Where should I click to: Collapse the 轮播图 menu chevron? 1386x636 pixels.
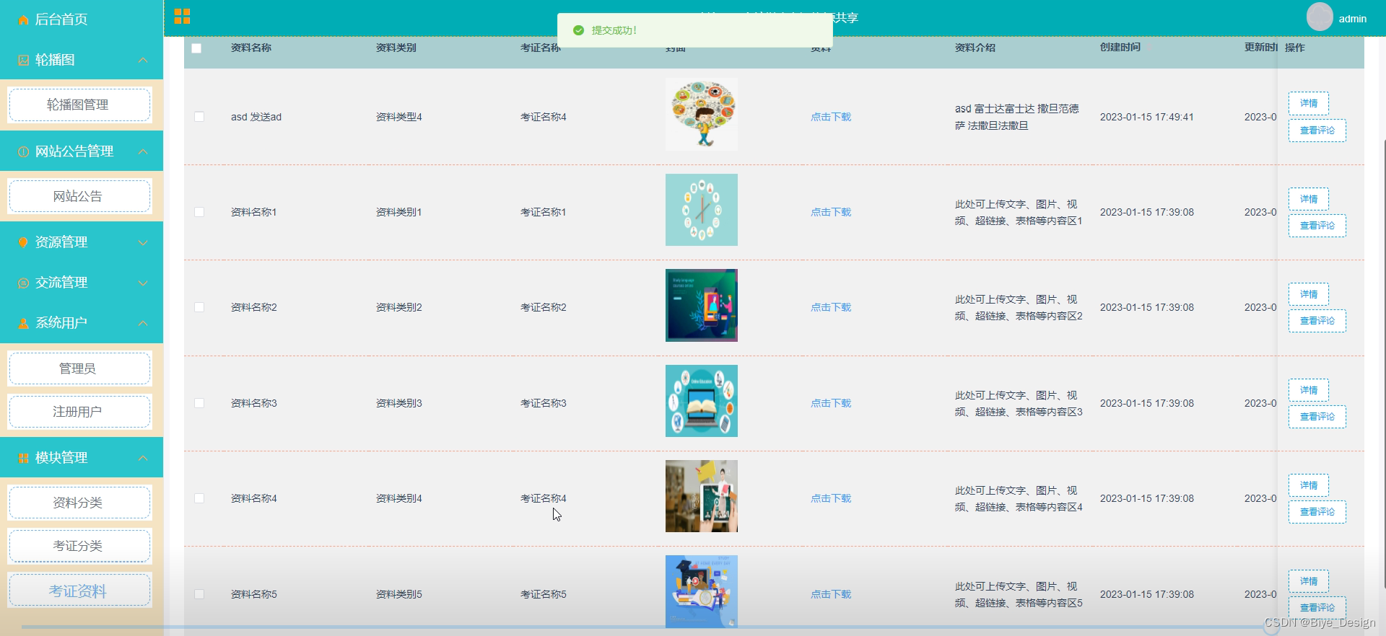click(x=143, y=60)
